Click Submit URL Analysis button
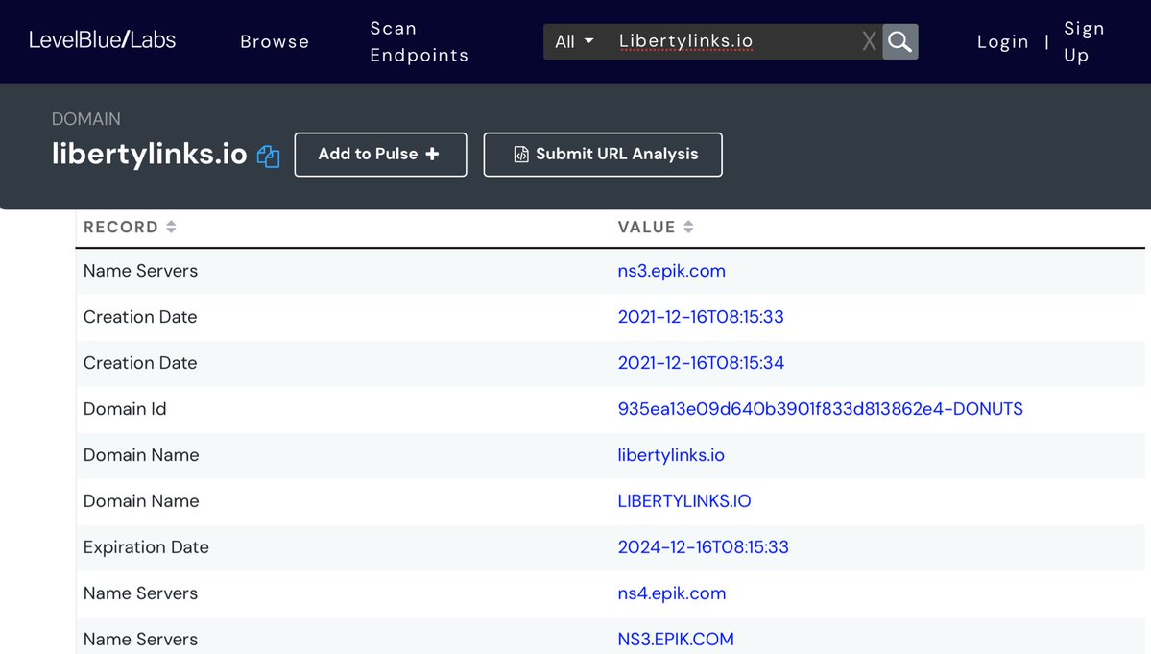The height and width of the screenshot is (654, 1151). pyautogui.click(x=603, y=155)
